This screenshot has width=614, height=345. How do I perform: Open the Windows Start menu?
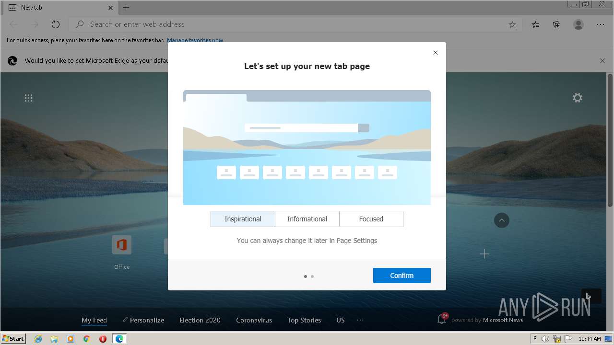[x=13, y=339]
